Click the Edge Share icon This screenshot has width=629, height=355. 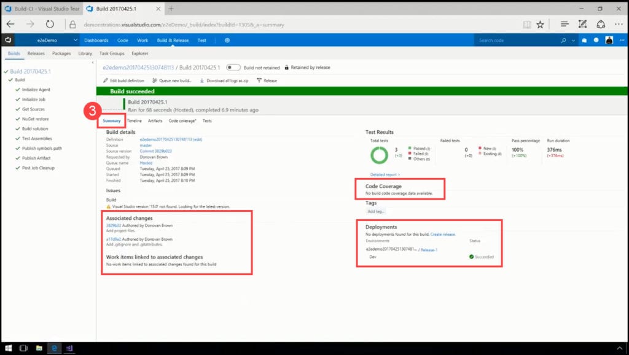[x=601, y=25]
